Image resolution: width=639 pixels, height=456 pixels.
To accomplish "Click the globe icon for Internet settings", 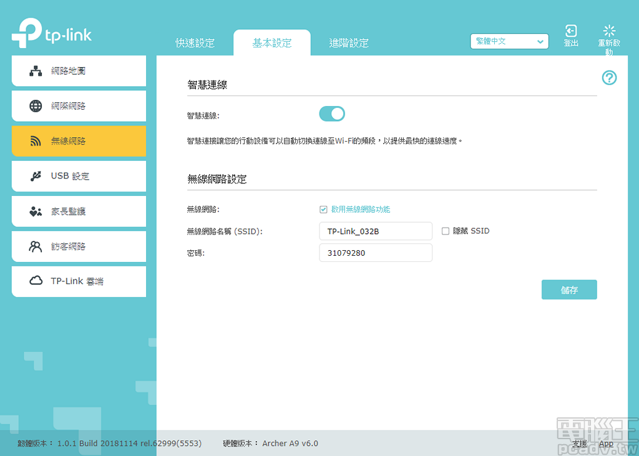I will point(36,106).
